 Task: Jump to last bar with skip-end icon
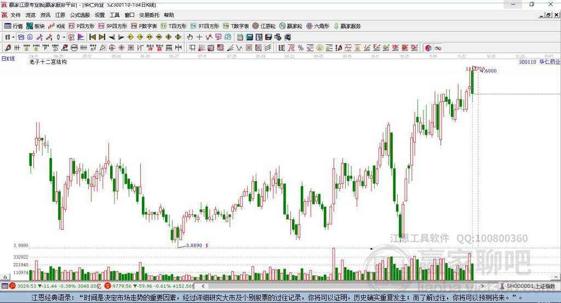(102, 37)
